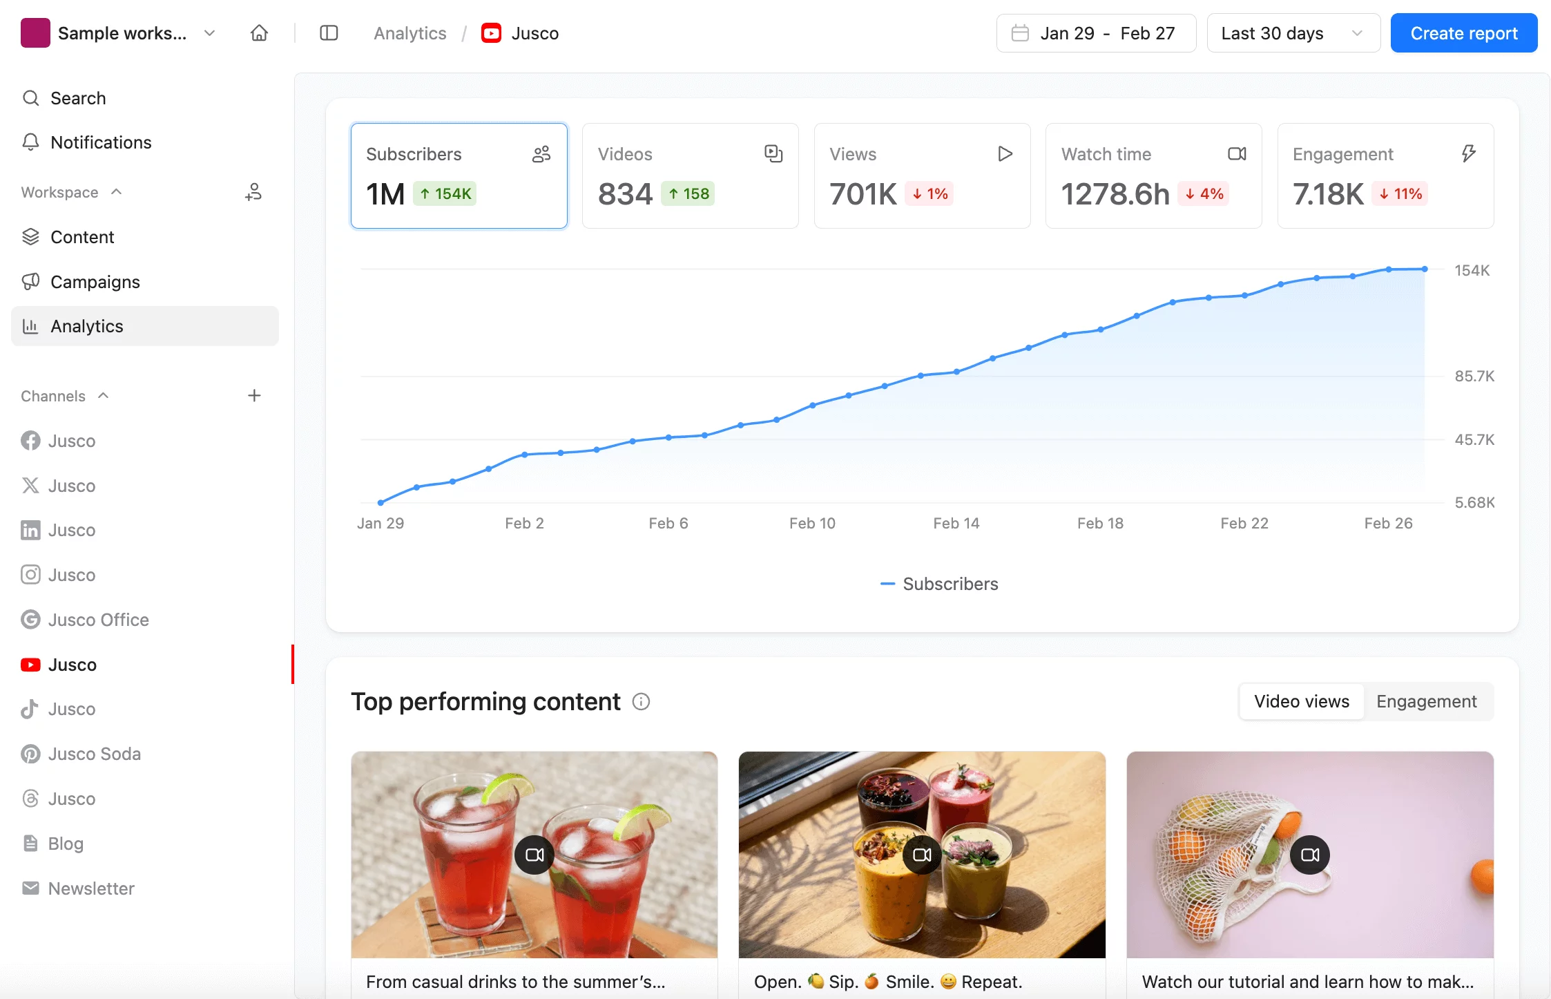
Task: Click the Search magnifier icon
Action: point(30,98)
